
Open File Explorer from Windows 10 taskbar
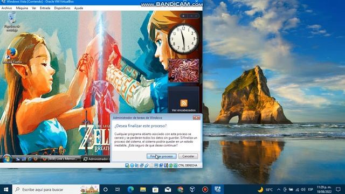(x=143, y=189)
